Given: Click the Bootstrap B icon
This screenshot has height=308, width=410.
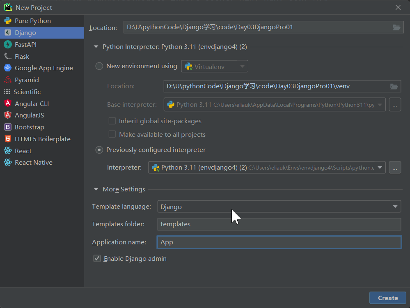Looking at the screenshot, I should pyautogui.click(x=8, y=127).
